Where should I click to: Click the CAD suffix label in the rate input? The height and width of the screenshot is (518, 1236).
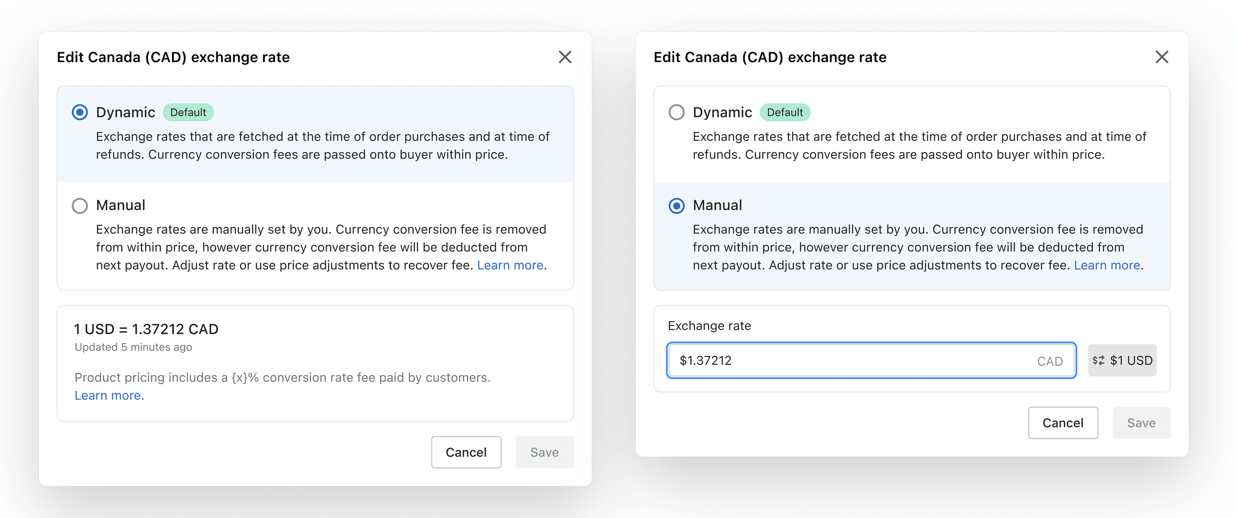pos(1050,361)
